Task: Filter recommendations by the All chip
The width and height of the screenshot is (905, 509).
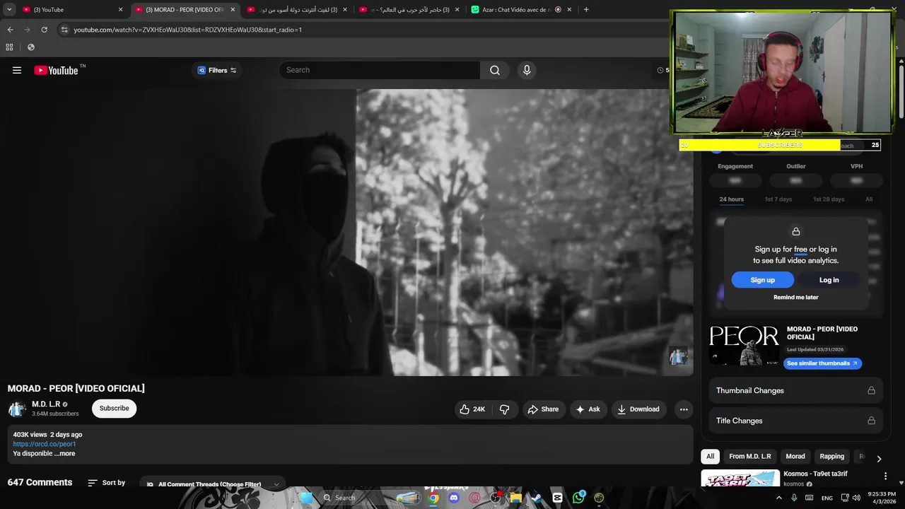Action: [x=711, y=457]
